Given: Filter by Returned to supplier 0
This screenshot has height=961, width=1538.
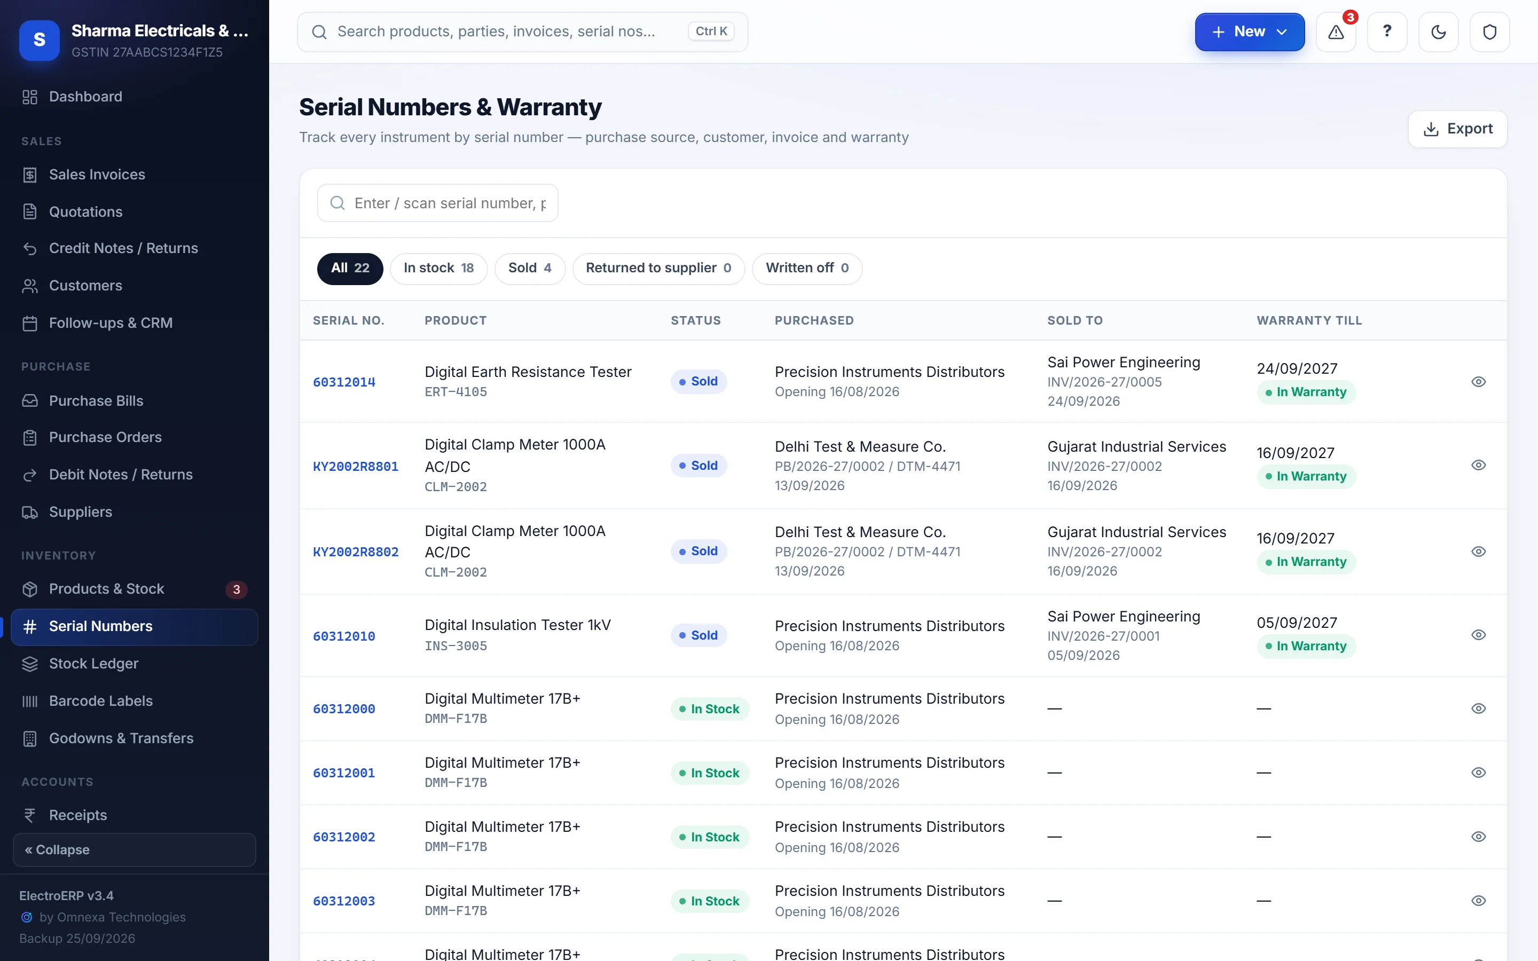Looking at the screenshot, I should pyautogui.click(x=658, y=268).
